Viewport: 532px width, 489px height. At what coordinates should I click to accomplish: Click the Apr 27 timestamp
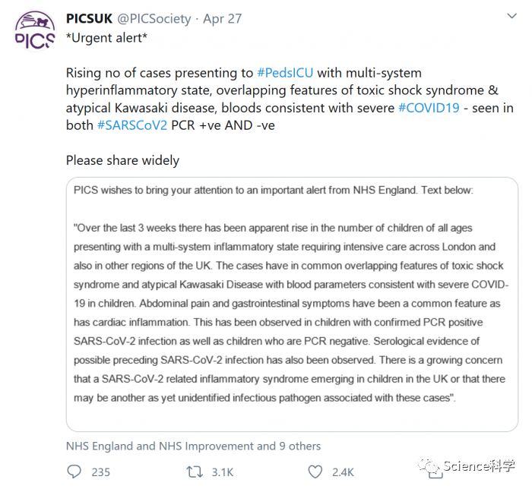tap(226, 18)
